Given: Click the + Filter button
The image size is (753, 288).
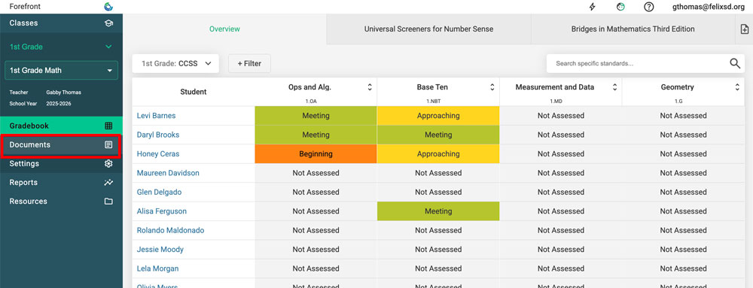Looking at the screenshot, I should coord(249,63).
